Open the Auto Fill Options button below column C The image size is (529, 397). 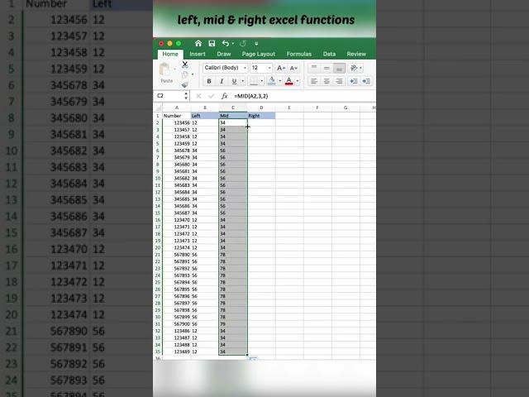tap(253, 358)
